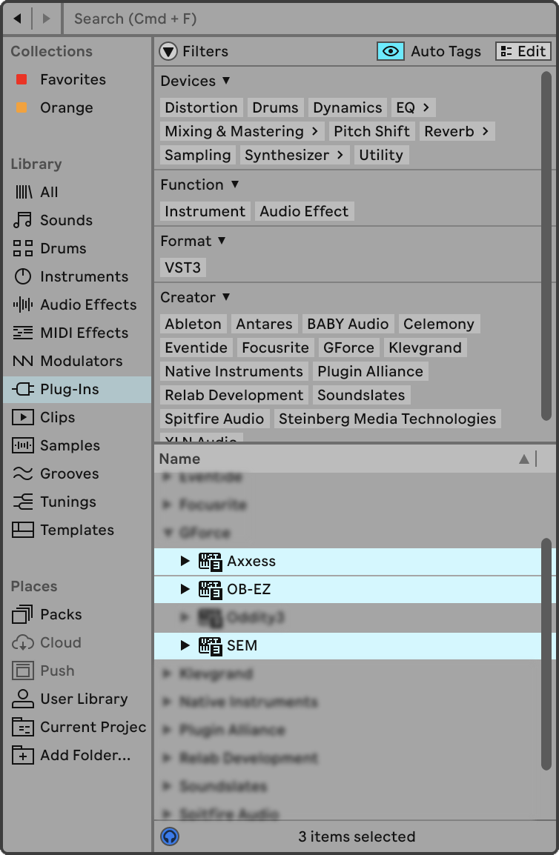Click the Edit tags button
Viewport: 559px width, 855px height.
coord(523,51)
